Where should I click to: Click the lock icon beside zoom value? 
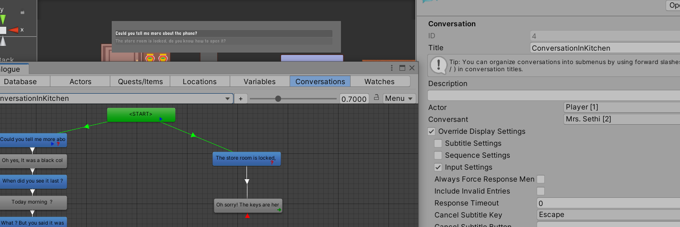376,98
